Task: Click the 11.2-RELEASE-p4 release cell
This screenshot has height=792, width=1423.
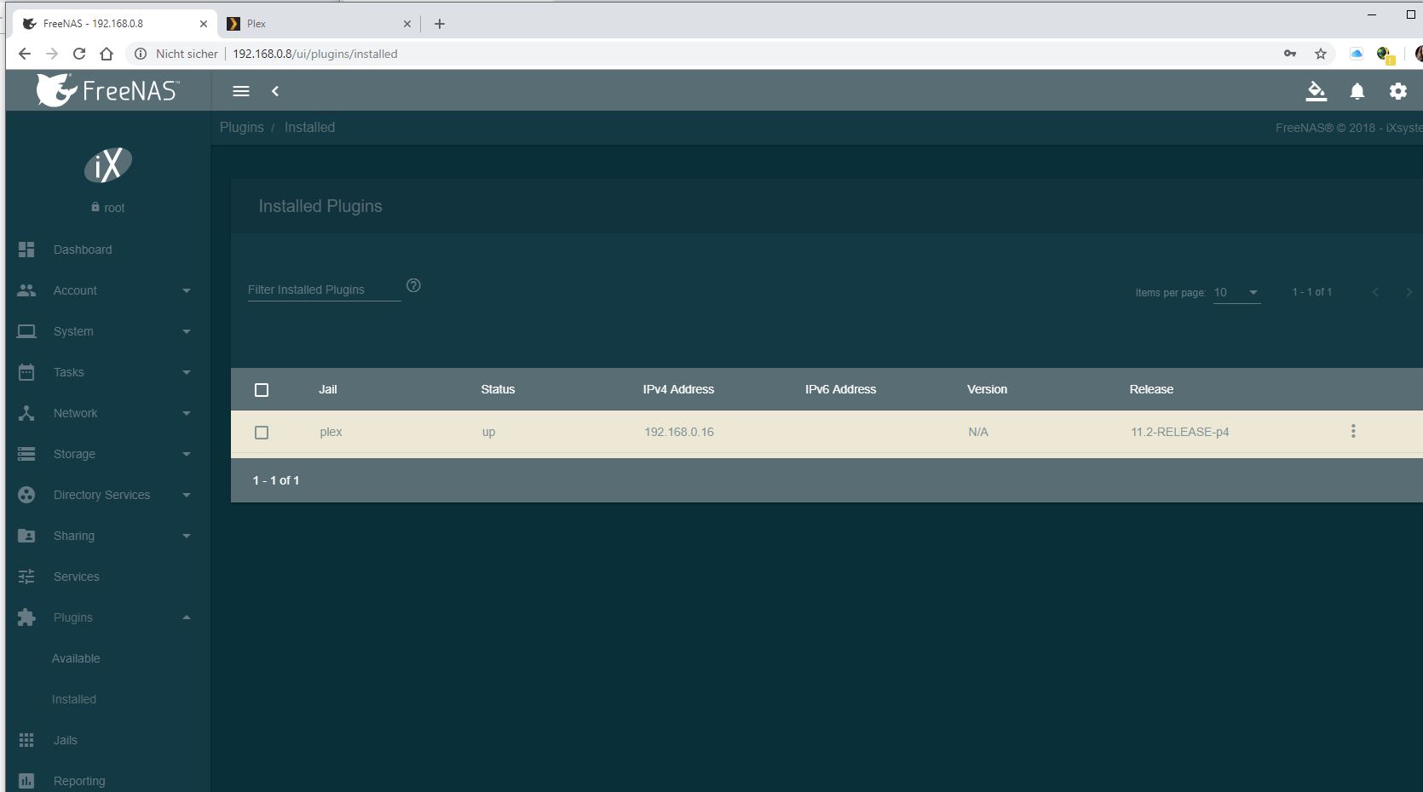Action: click(1180, 432)
